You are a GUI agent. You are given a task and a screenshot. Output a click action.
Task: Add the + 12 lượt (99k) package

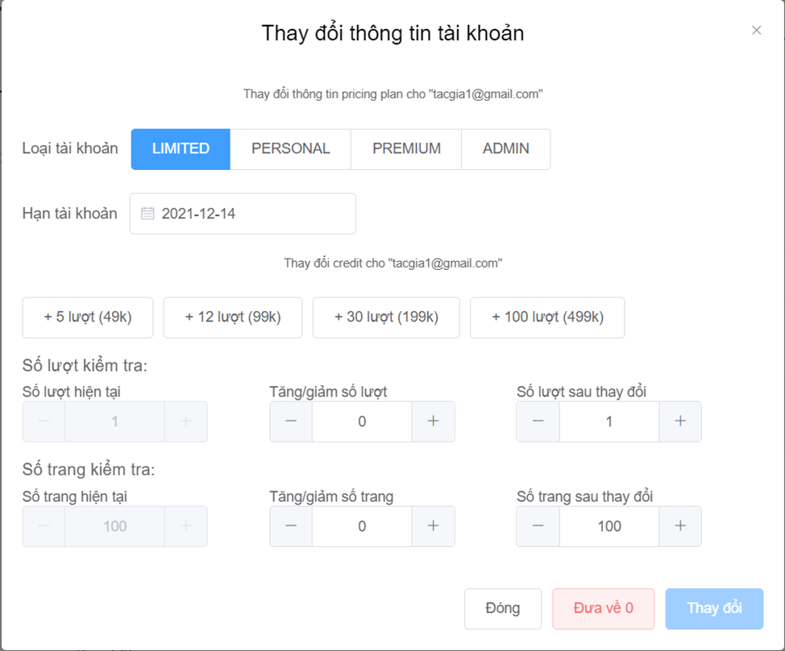coord(233,317)
